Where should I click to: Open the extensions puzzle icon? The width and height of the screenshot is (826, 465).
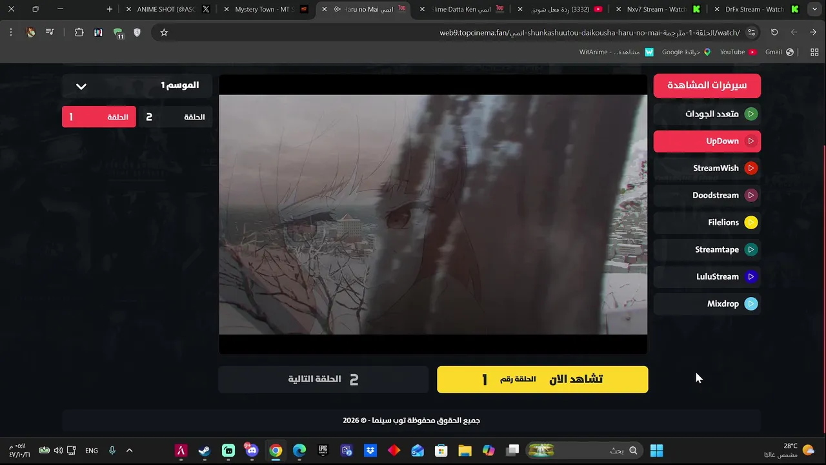click(x=79, y=32)
